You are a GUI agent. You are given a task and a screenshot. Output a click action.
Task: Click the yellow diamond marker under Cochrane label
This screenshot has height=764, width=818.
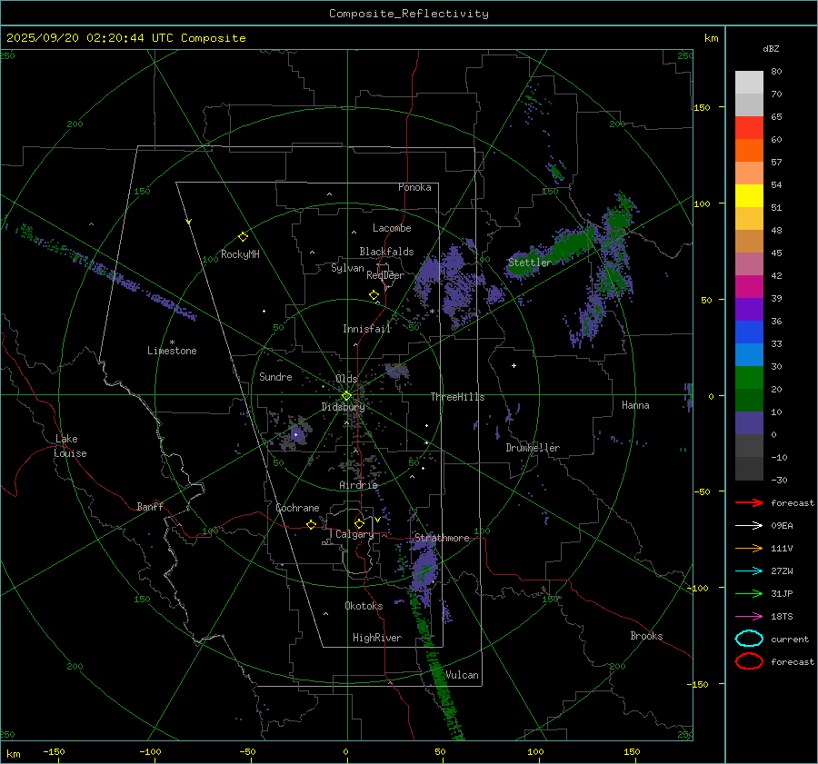(311, 525)
